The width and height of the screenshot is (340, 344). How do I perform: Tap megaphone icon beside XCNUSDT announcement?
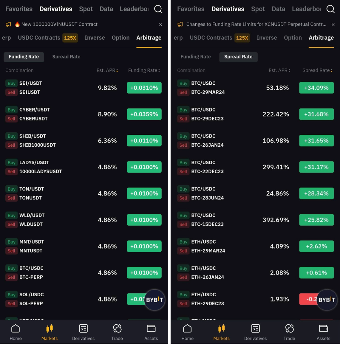[180, 24]
